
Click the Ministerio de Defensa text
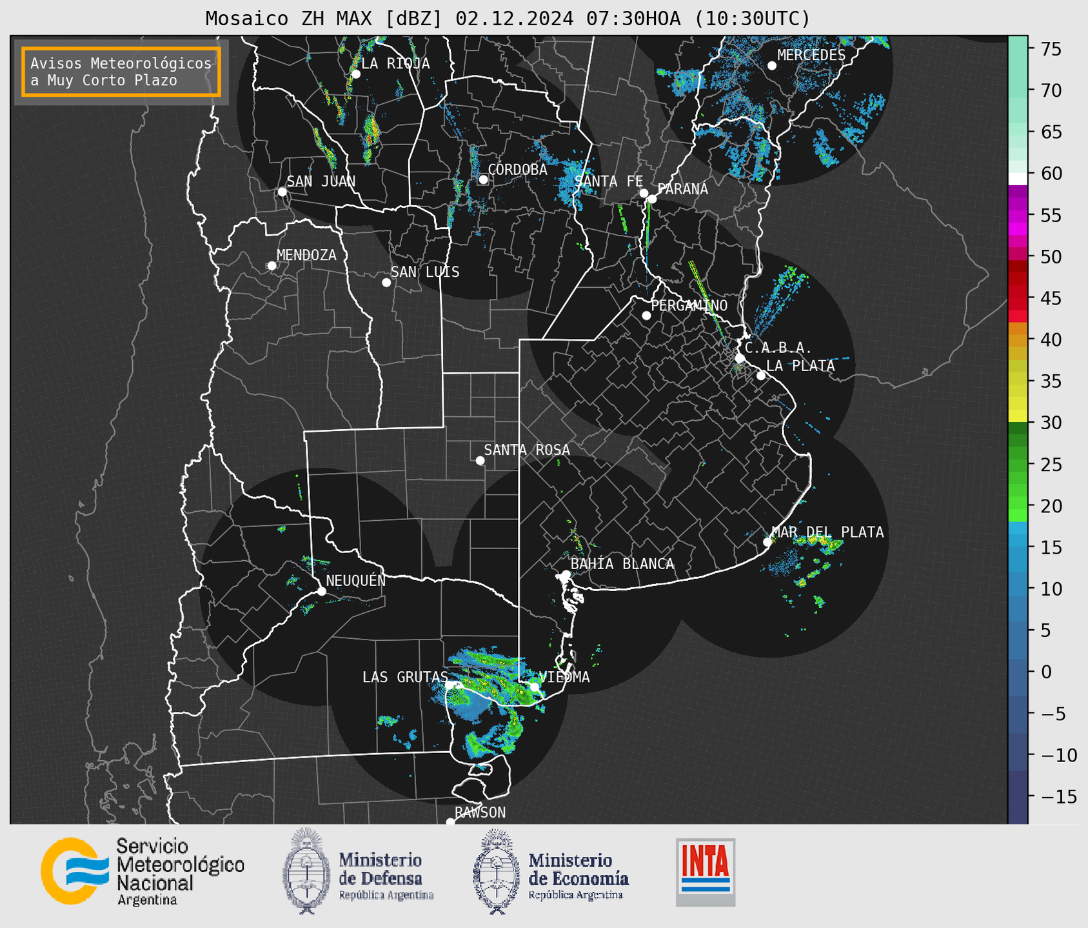381,869
